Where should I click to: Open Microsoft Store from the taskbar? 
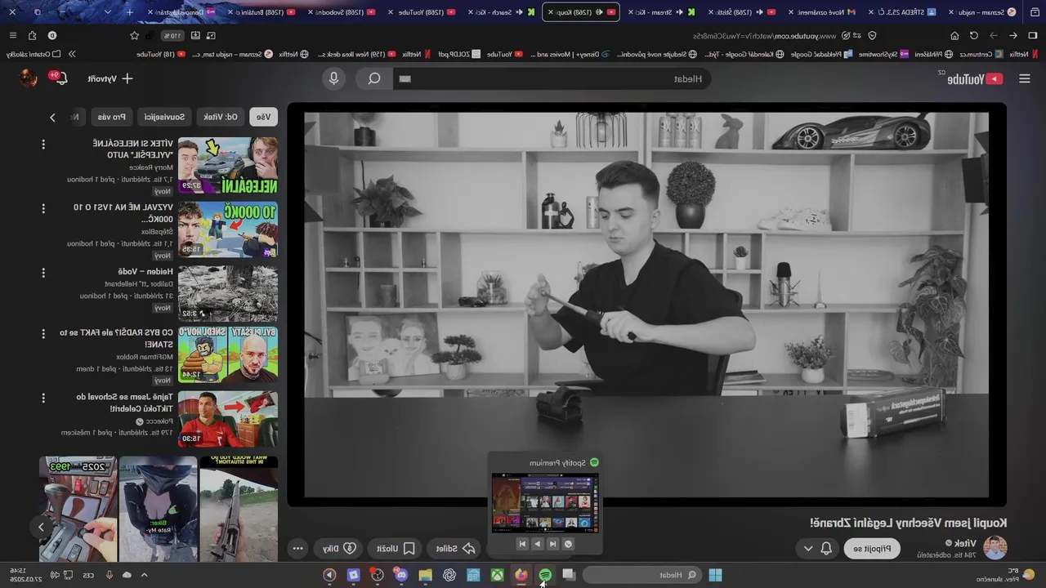pos(473,575)
